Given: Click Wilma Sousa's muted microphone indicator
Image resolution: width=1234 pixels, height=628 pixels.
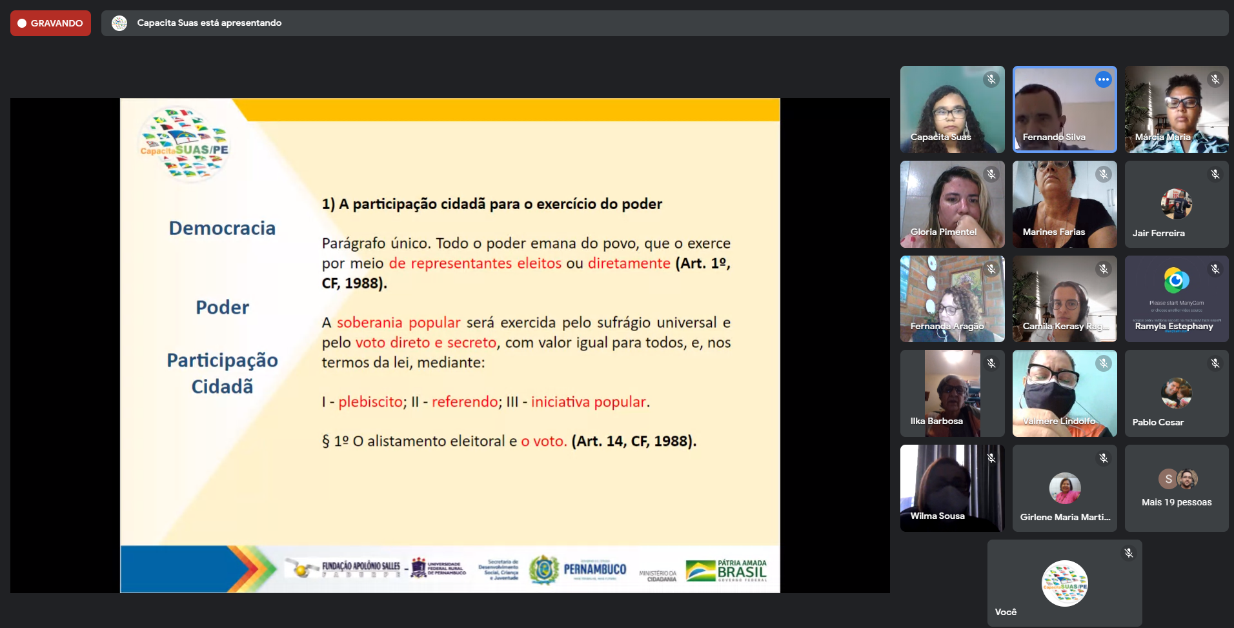Looking at the screenshot, I should (991, 458).
